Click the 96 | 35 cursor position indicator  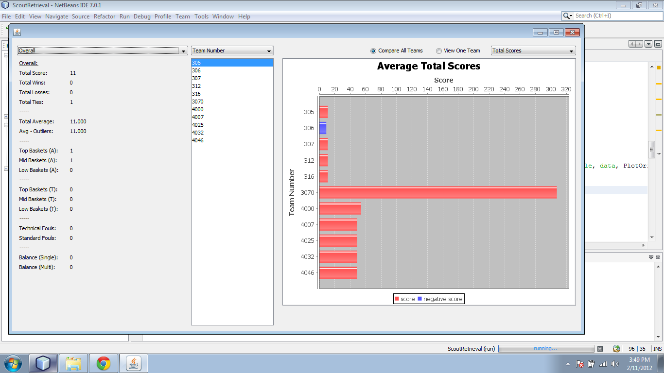[637, 349]
